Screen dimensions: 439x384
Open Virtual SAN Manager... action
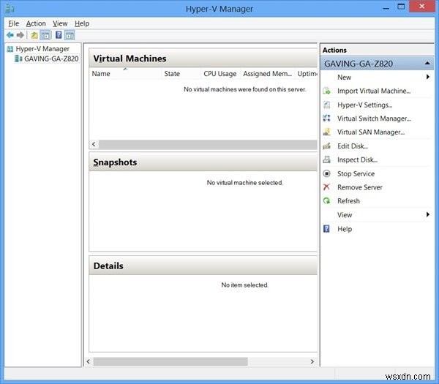pyautogui.click(x=371, y=132)
